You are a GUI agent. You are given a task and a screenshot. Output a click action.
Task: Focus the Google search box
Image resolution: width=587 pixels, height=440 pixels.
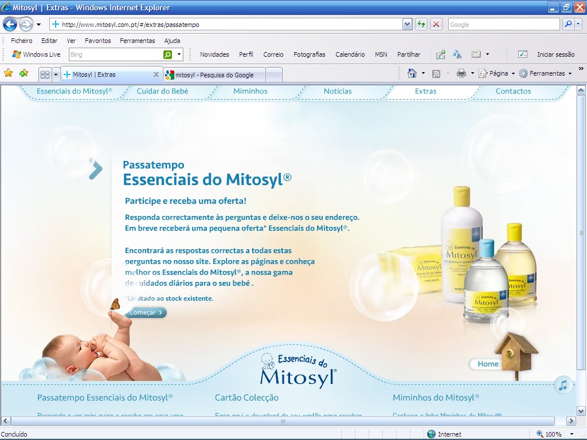point(504,25)
